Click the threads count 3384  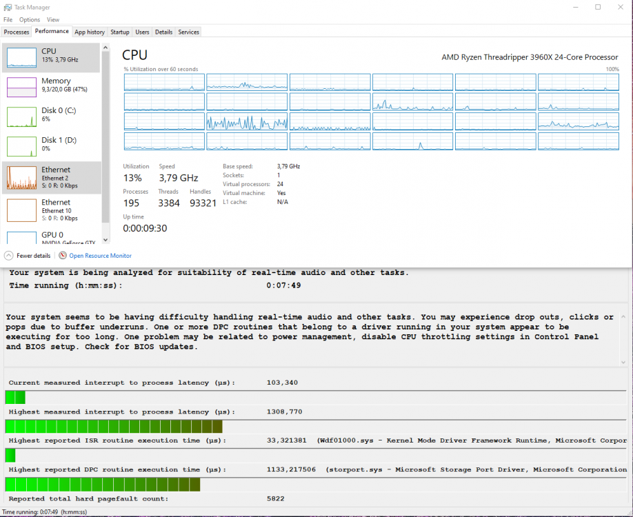[x=169, y=203]
